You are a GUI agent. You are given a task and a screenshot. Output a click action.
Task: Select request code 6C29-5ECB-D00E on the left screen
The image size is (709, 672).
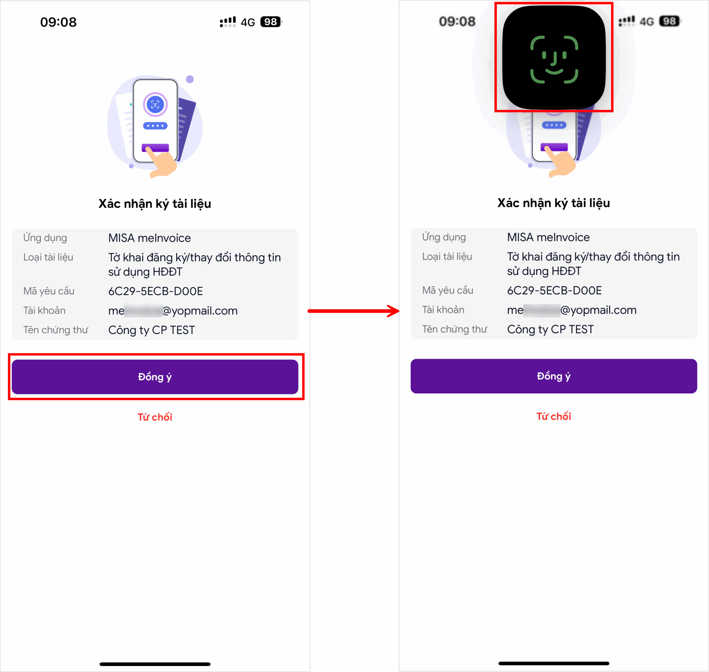point(155,291)
